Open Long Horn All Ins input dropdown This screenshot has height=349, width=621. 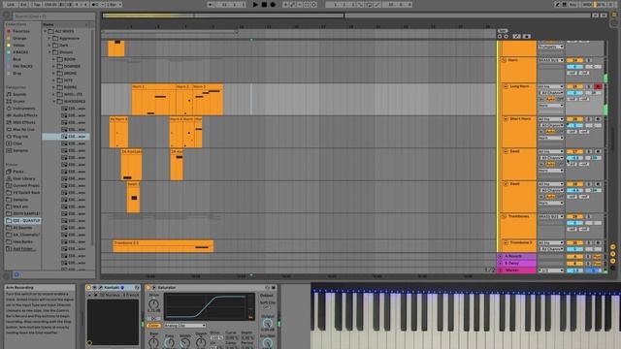pyautogui.click(x=550, y=86)
